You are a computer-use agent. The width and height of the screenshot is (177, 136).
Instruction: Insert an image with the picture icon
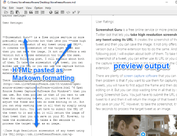tap(57, 12)
